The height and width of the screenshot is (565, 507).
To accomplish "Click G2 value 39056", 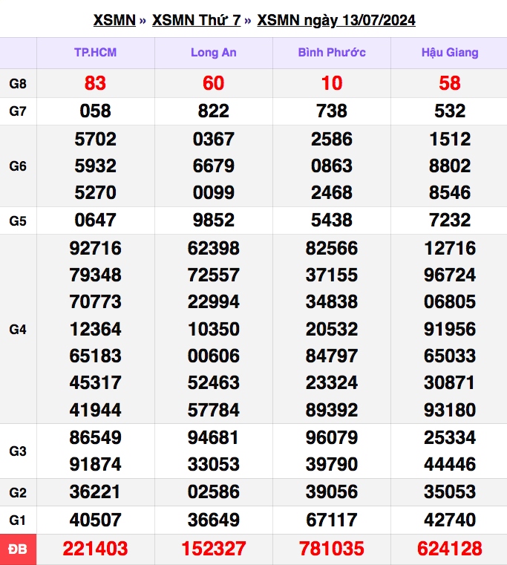I will click(332, 491).
